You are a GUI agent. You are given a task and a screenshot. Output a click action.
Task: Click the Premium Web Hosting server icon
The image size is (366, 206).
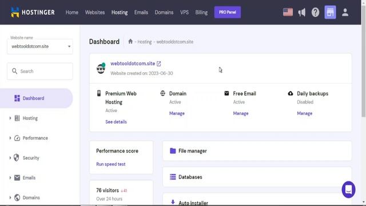99,93
